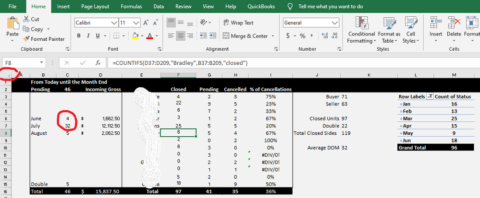Viewport: 480px width, 198px height.
Task: Select column F header
Action: (x=178, y=75)
